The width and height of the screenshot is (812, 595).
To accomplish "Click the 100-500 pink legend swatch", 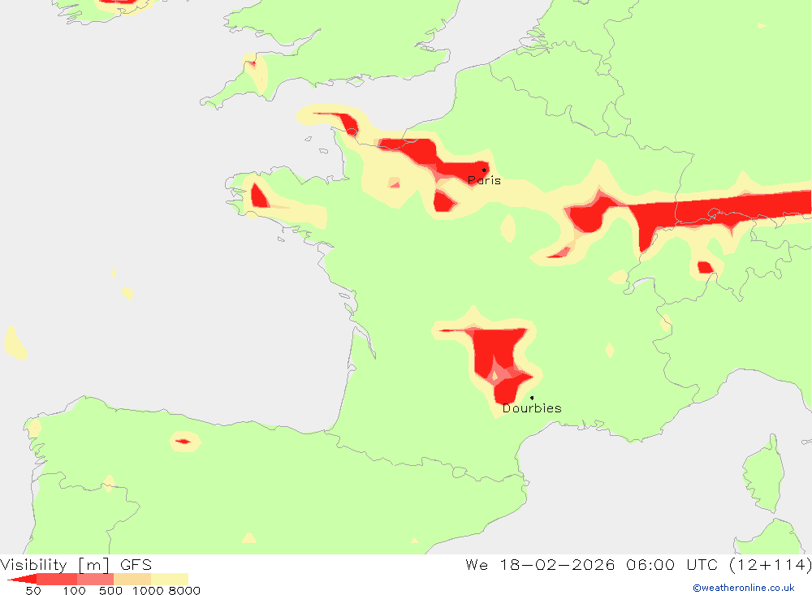I will point(95,579).
